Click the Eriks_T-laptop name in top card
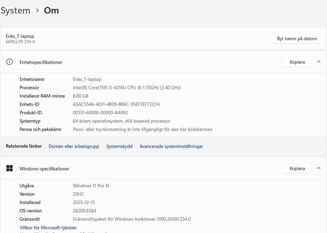The height and width of the screenshot is (233, 327). 20,36
